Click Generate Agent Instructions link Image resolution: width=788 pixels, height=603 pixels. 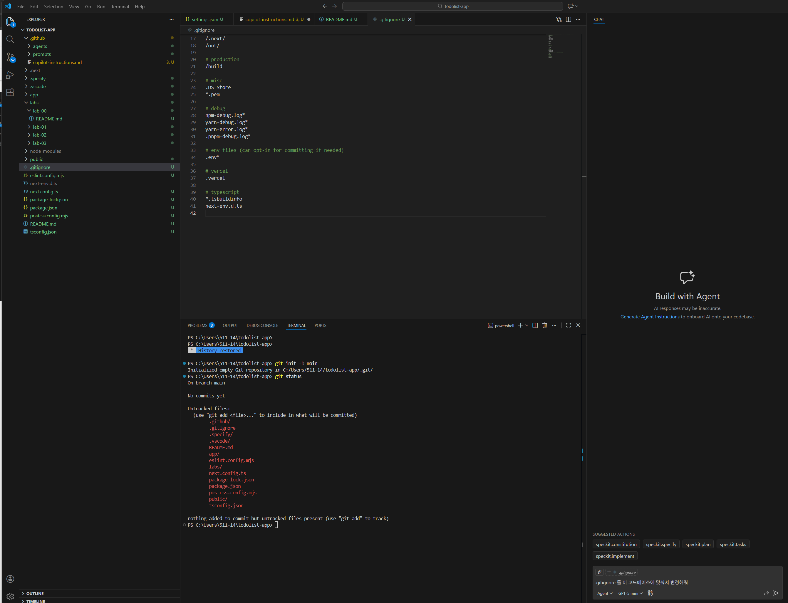pos(650,317)
